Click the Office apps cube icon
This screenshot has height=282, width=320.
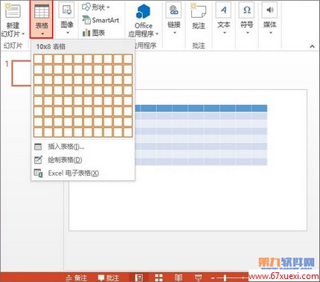click(x=144, y=12)
